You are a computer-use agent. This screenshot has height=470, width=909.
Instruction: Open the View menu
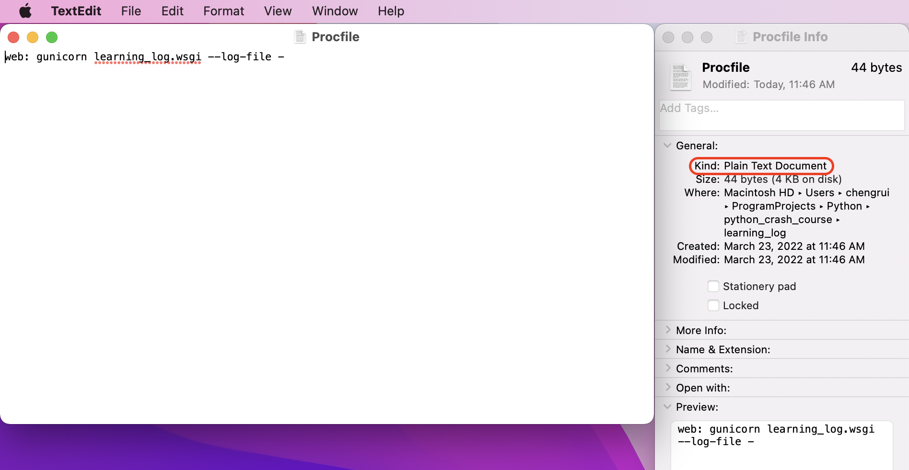click(x=278, y=11)
